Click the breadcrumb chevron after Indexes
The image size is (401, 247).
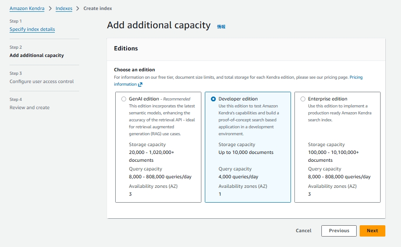78,9
